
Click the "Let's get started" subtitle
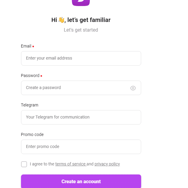81,30
